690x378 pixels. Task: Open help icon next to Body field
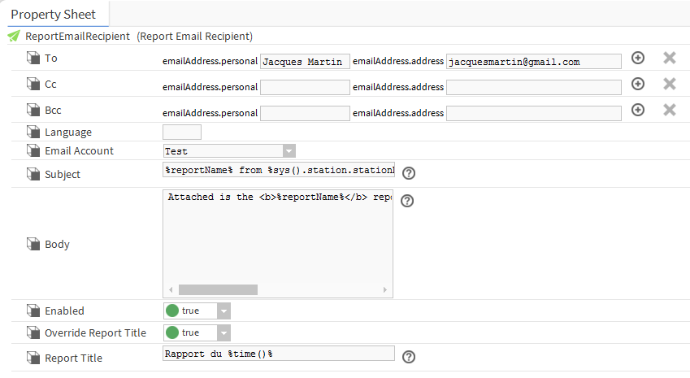[408, 201]
